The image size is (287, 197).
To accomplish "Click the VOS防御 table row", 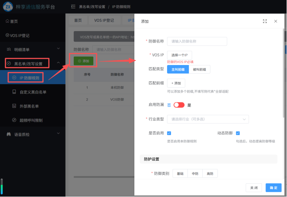I will [x=104, y=100].
